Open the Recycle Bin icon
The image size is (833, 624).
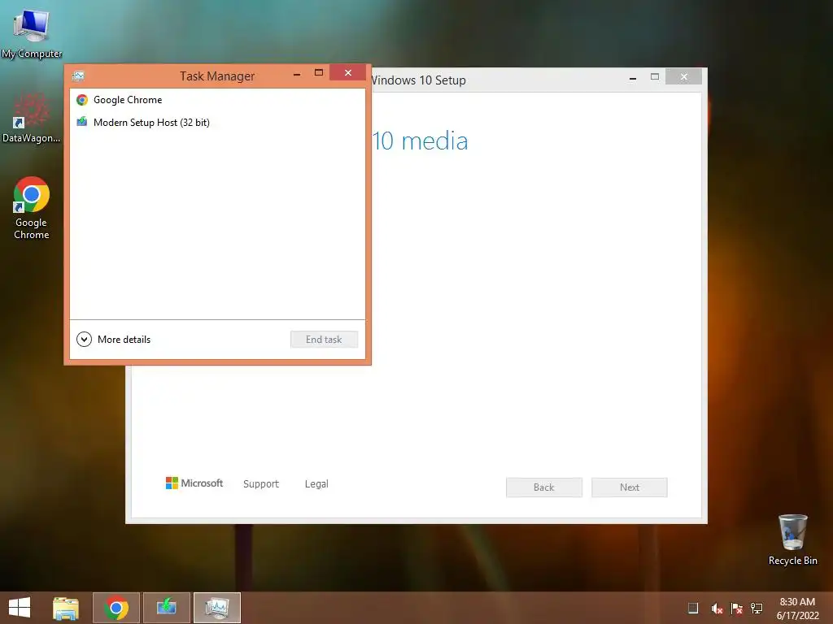792,539
